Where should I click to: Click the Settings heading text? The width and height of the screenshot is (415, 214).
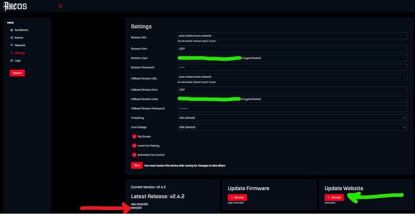[141, 27]
